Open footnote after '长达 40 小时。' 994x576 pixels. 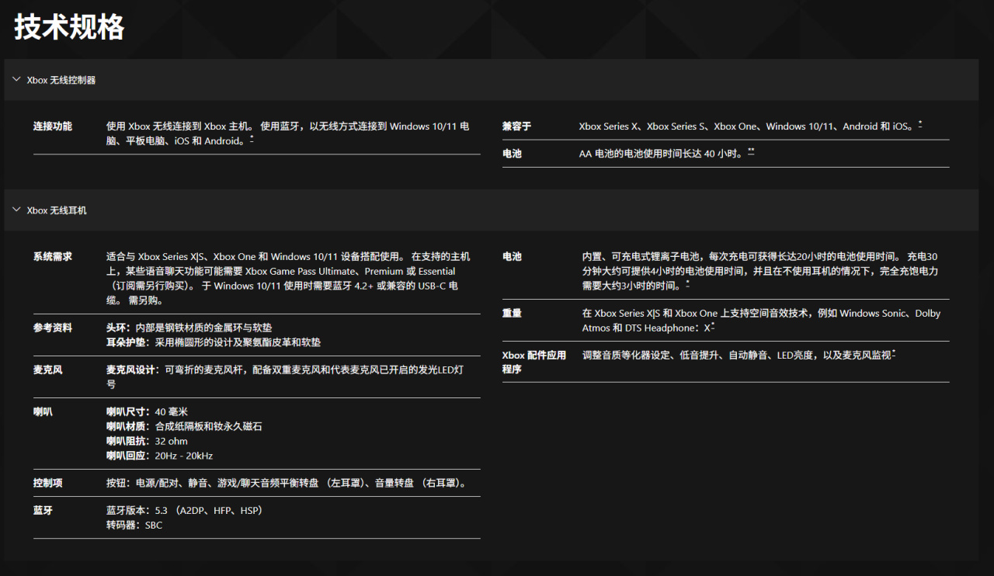click(x=751, y=152)
